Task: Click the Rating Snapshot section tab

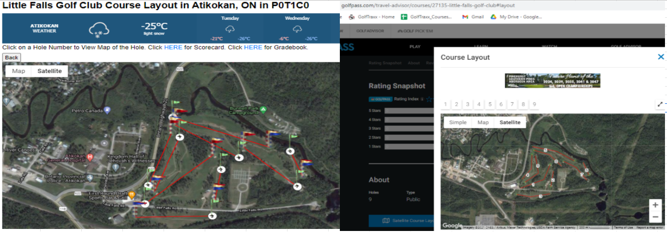Action: (x=385, y=63)
